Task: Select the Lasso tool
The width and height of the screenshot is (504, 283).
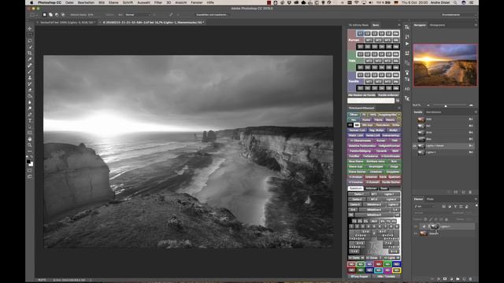Action: pyautogui.click(x=30, y=41)
